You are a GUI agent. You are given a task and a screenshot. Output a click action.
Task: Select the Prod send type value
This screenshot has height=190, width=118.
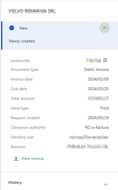(104, 108)
